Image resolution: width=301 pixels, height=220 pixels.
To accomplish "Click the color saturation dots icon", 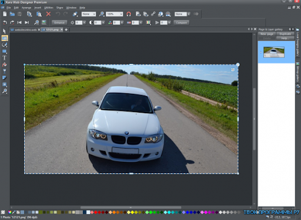I will point(110,23).
